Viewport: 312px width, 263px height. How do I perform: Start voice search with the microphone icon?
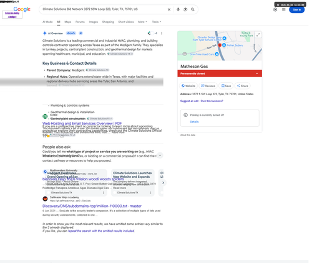tap(178, 9)
